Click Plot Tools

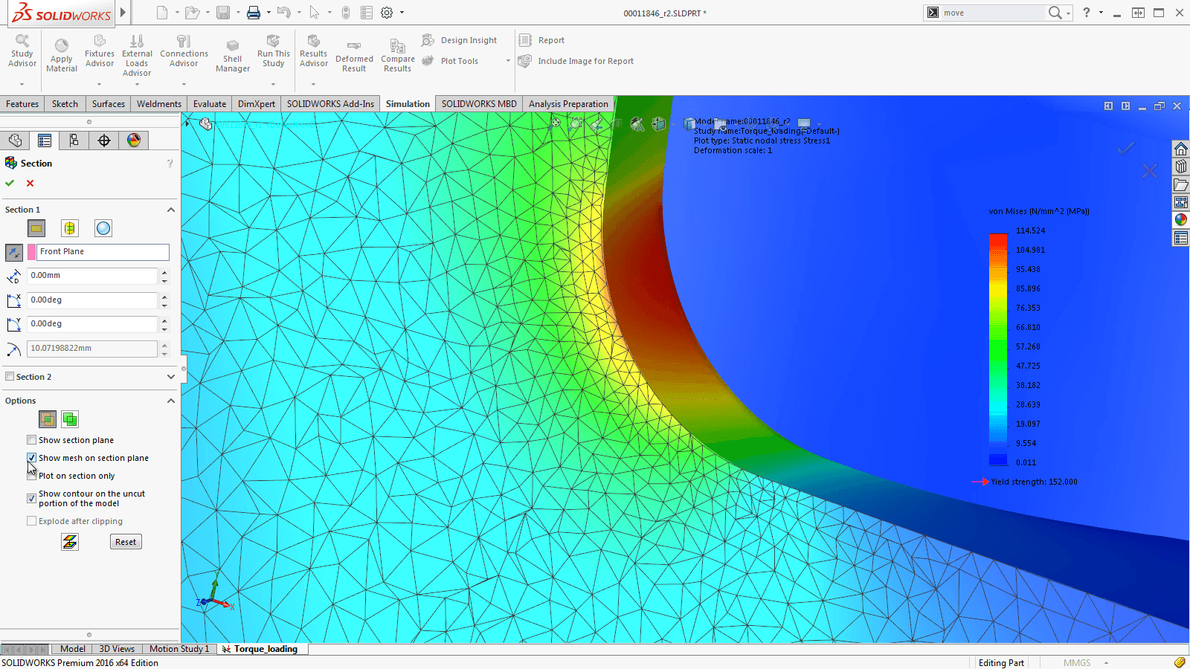click(451, 61)
